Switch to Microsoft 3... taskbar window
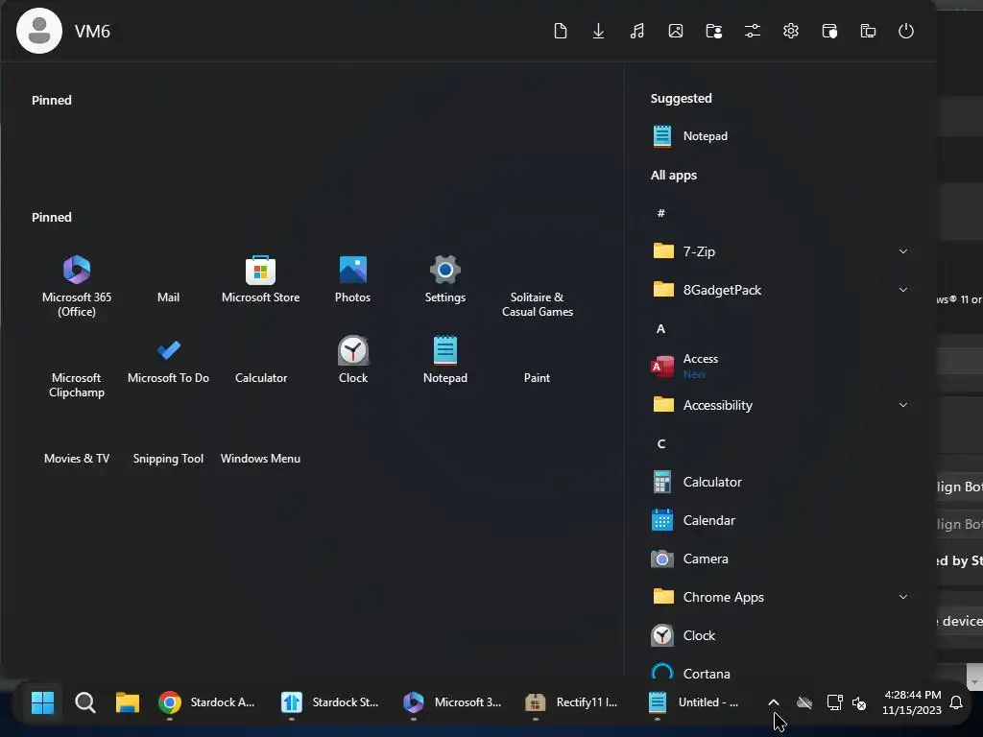The height and width of the screenshot is (737, 983). [453, 702]
